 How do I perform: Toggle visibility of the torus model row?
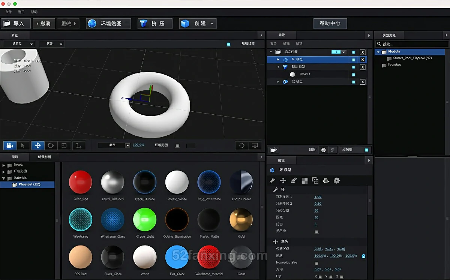(353, 60)
